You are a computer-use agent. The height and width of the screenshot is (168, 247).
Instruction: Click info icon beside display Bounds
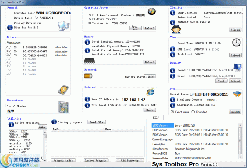[x=172, y=70]
